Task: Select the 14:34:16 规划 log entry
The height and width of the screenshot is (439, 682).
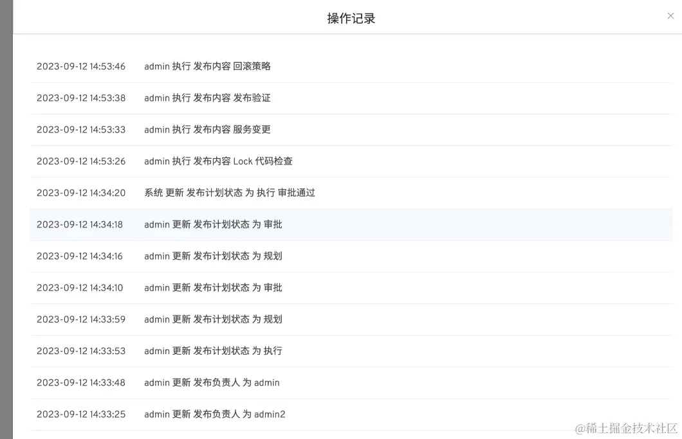Action: click(213, 256)
